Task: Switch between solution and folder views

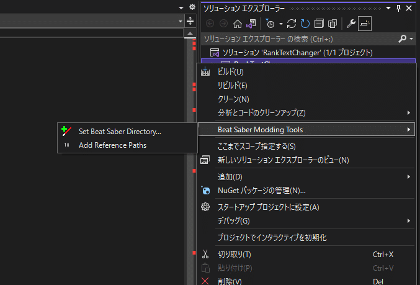Action: coord(251,24)
